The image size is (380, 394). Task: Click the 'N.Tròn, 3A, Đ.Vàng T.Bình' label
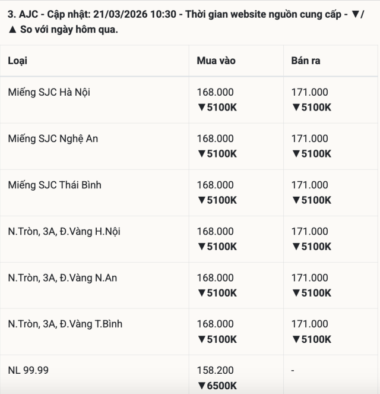tap(65, 324)
